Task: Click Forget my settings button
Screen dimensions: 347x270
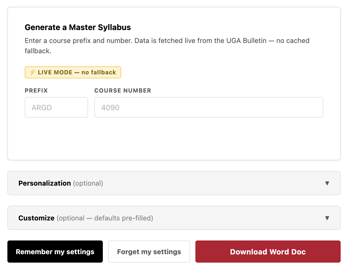Action: 149,252
